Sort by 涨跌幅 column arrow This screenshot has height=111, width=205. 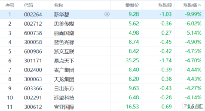click(x=200, y=5)
